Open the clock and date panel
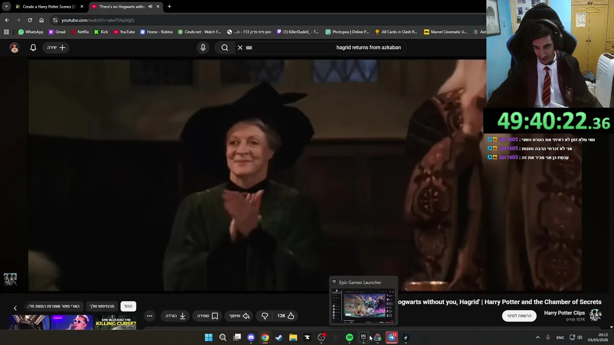Screen dimensions: 614x345 [598, 337]
